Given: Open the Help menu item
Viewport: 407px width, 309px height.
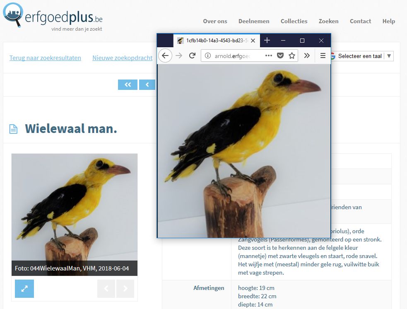Looking at the screenshot, I should pyautogui.click(x=388, y=21).
